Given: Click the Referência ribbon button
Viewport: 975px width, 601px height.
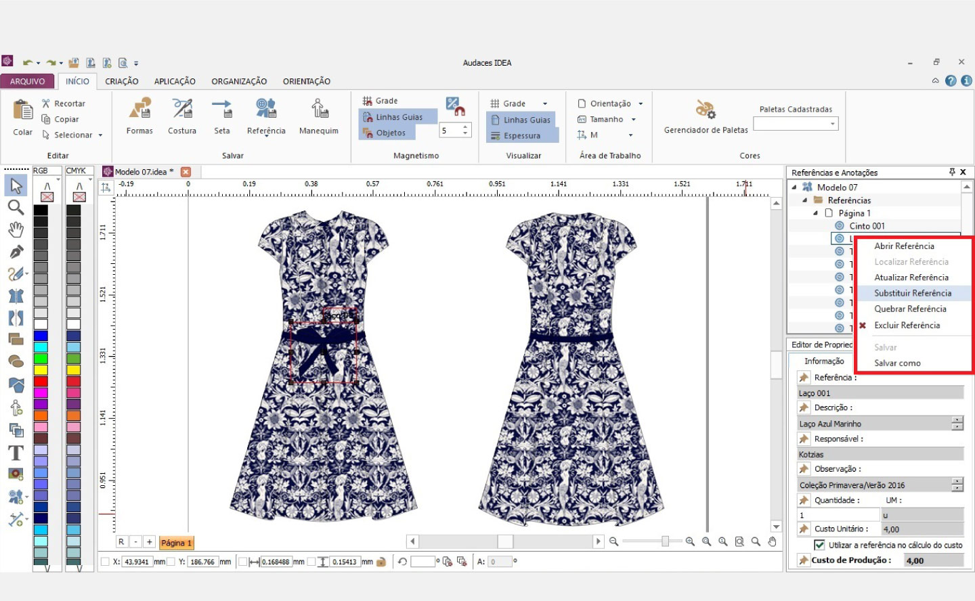Looking at the screenshot, I should [266, 116].
